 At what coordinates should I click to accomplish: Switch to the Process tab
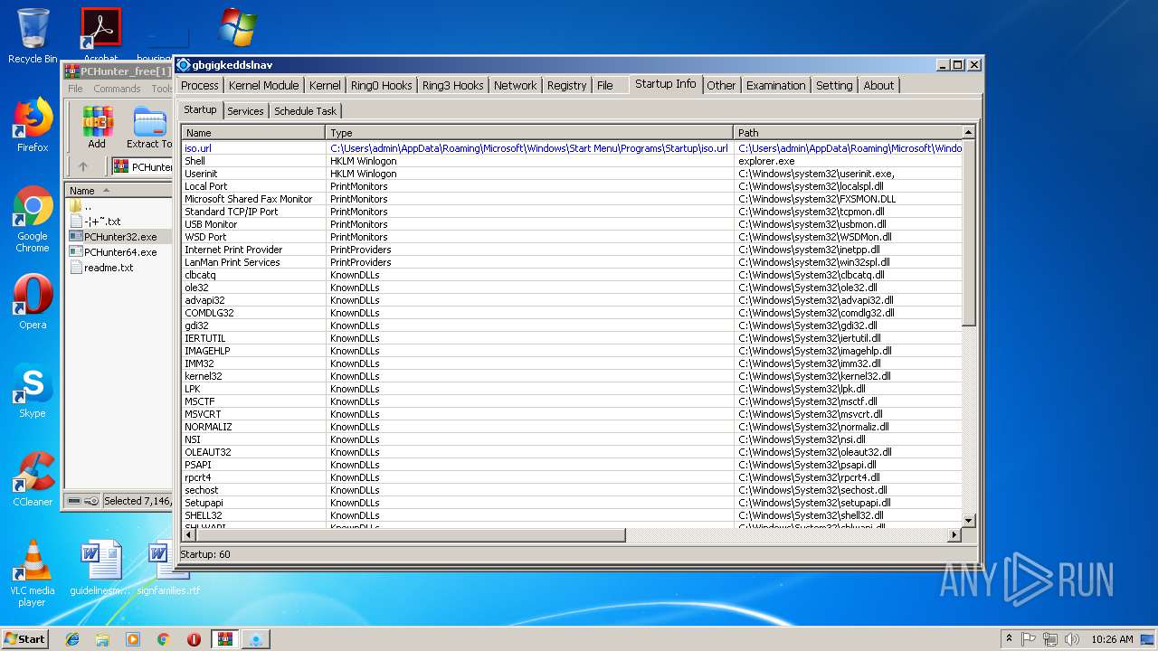[x=200, y=85]
